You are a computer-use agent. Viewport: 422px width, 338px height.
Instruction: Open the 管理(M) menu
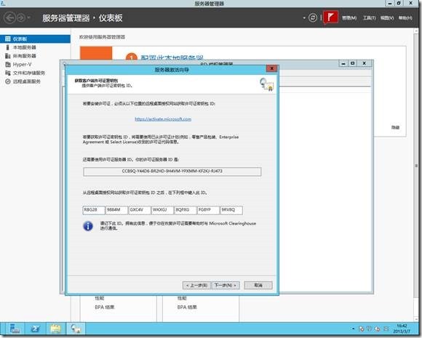pos(349,18)
